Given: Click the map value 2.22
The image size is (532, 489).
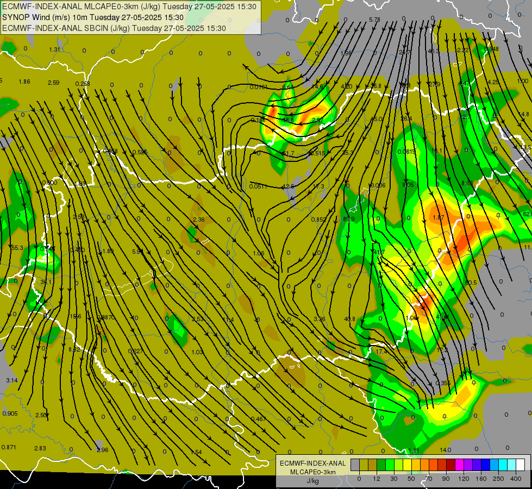Looking at the screenshot, I should click(463, 50).
